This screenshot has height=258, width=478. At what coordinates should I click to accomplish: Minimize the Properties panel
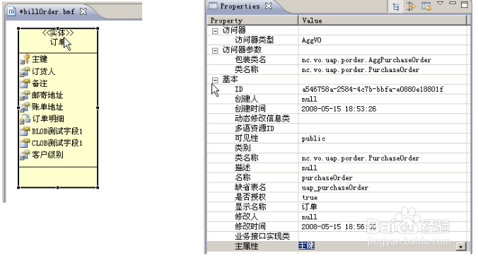453,3
